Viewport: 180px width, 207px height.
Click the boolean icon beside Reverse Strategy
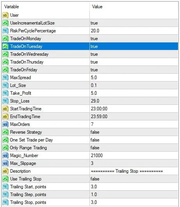(5, 132)
